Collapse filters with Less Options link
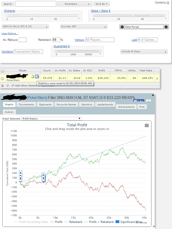The height and width of the screenshot is (229, 172). 10,33
